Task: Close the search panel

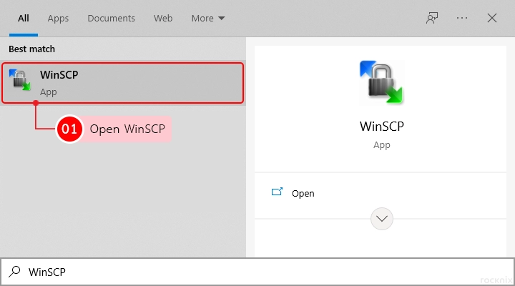Action: pyautogui.click(x=491, y=18)
